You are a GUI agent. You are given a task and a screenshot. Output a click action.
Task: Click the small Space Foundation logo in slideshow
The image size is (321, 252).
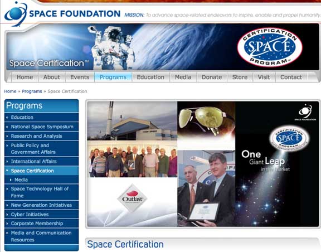pyautogui.click(x=305, y=112)
